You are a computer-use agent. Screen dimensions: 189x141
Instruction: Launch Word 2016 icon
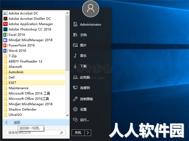[x=5, y=51]
